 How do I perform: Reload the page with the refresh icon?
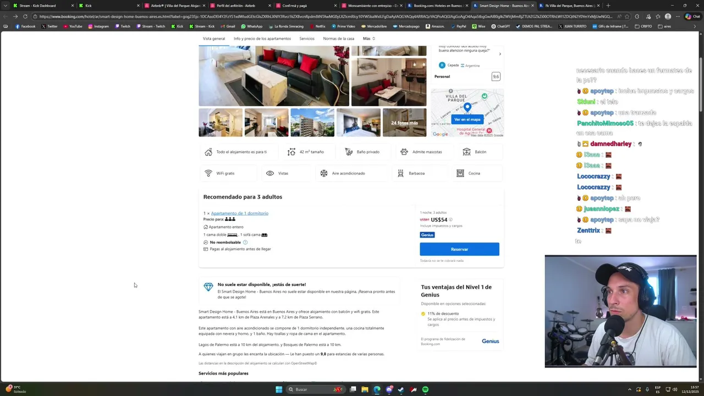pos(25,16)
